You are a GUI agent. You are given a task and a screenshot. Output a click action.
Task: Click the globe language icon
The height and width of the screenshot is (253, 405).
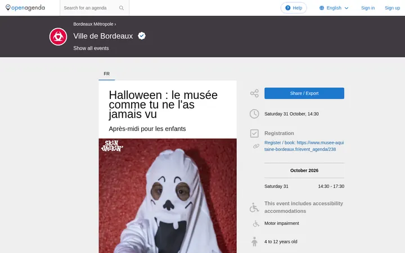[x=322, y=8]
